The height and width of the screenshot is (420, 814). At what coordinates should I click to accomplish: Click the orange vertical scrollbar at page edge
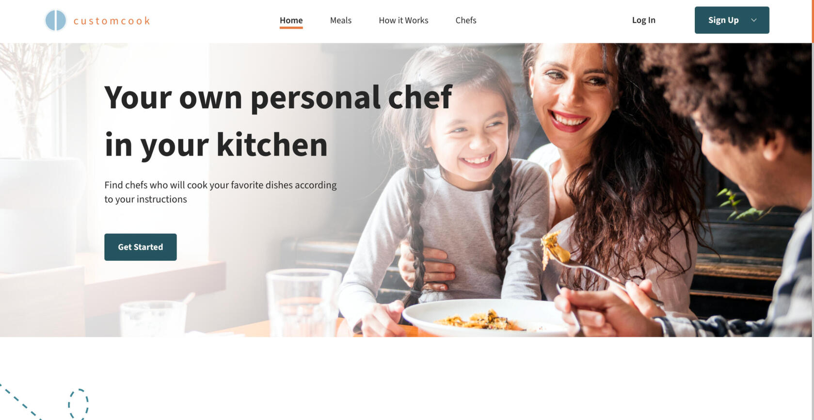813,21
